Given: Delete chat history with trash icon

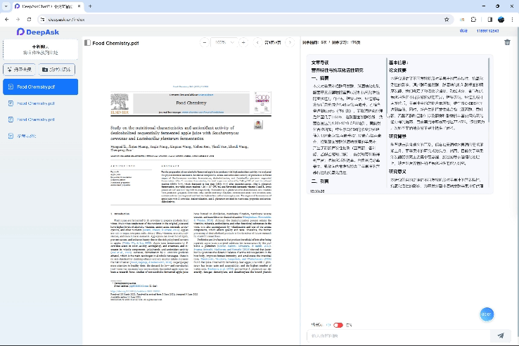Looking at the screenshot, I should 507,42.
